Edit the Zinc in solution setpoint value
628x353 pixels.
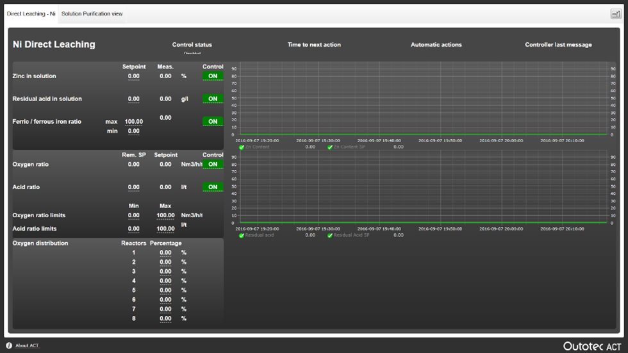133,76
